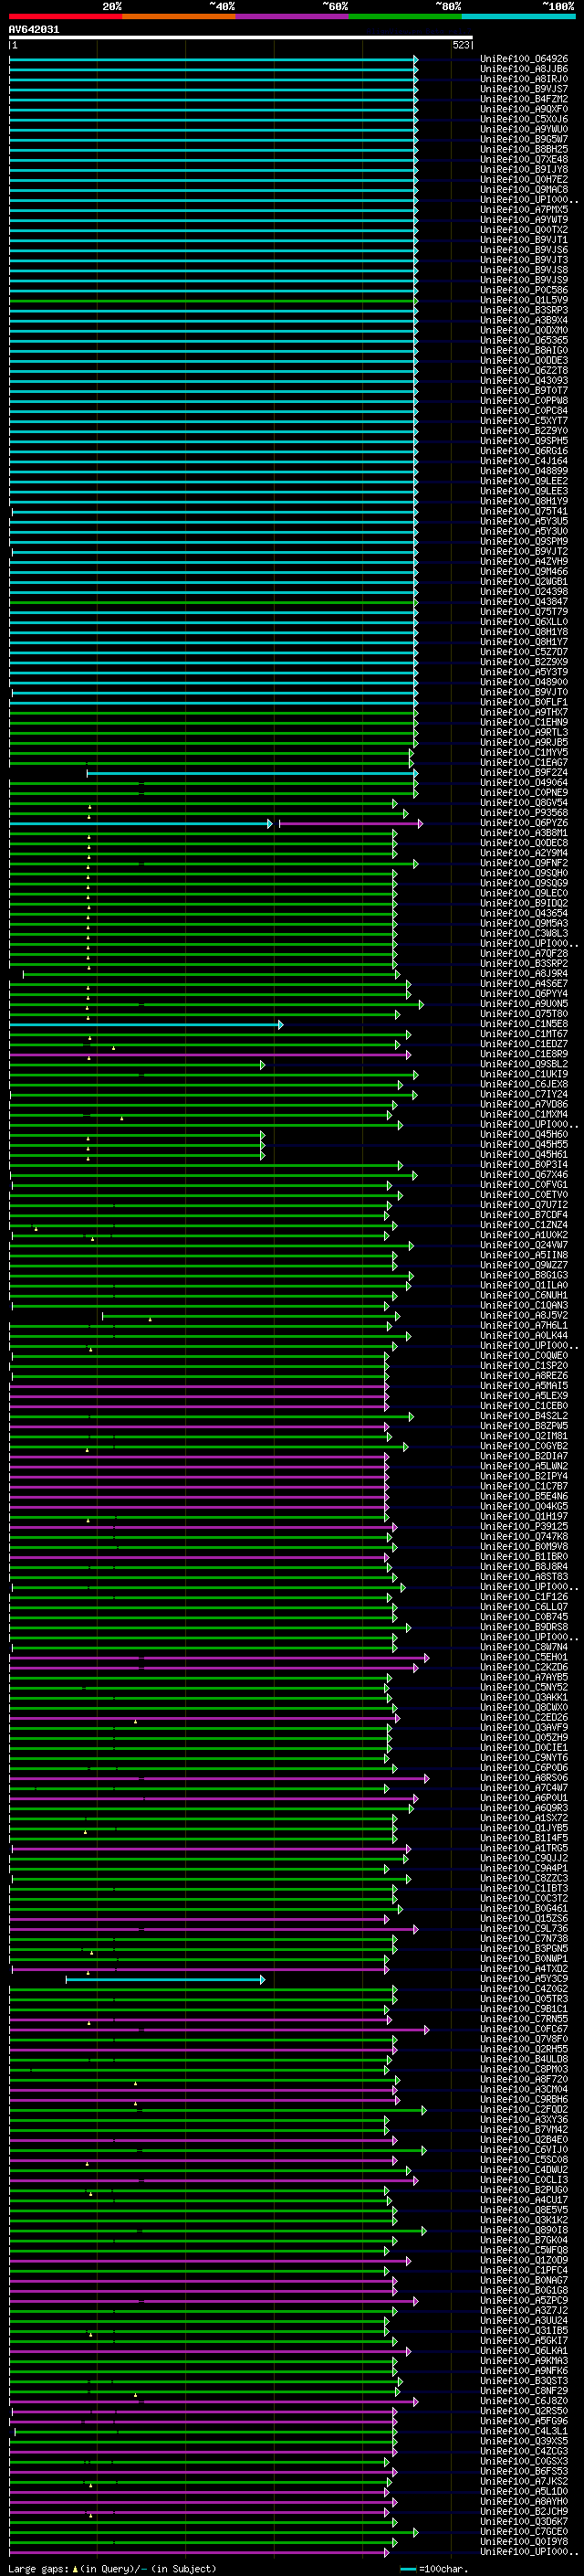This screenshot has width=584, height=2576.
Task: Open hit UniRef100_C6JEX8
Action: pos(524,1084)
